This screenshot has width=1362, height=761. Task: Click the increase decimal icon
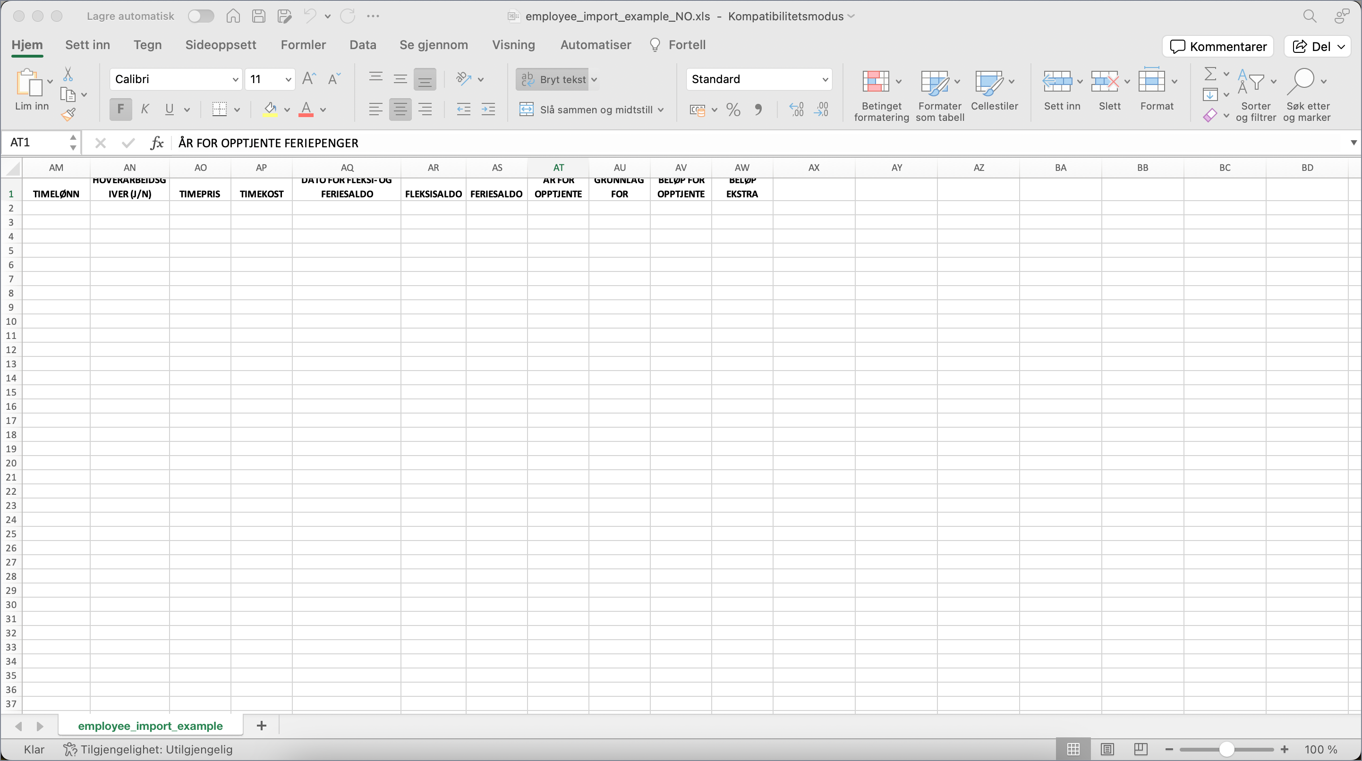click(x=796, y=110)
